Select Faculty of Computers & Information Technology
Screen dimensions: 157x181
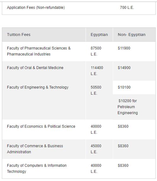click(37, 168)
